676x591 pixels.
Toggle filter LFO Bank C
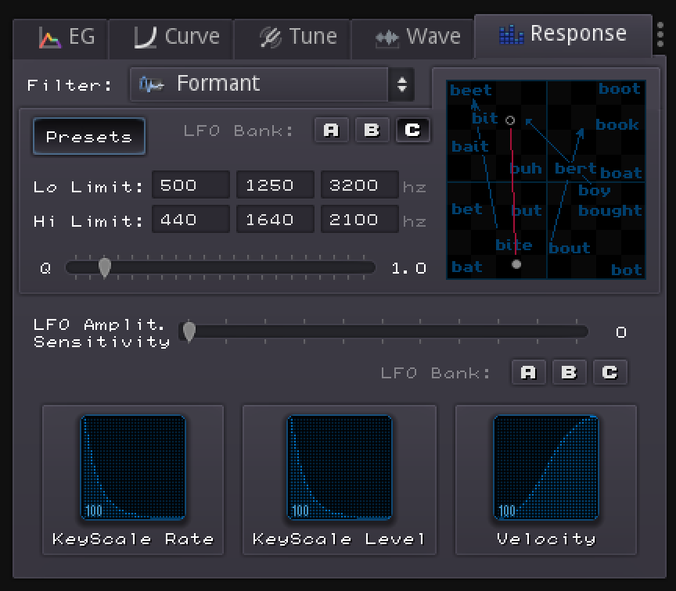click(x=412, y=130)
